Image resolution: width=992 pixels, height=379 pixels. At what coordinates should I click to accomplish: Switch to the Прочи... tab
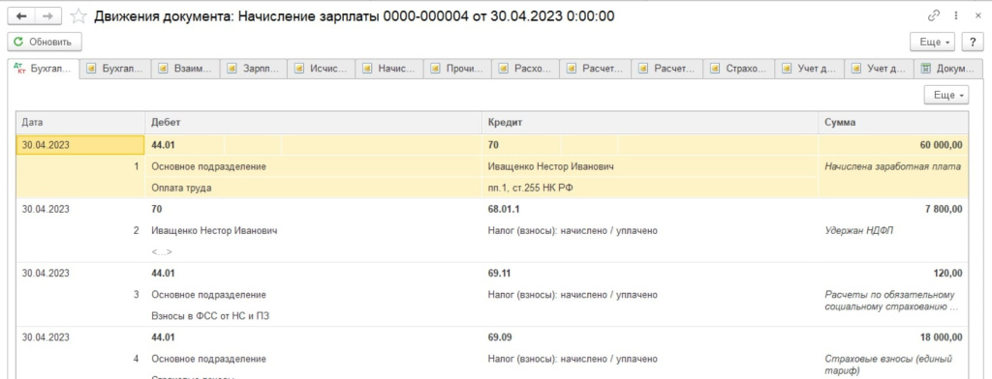pos(458,69)
